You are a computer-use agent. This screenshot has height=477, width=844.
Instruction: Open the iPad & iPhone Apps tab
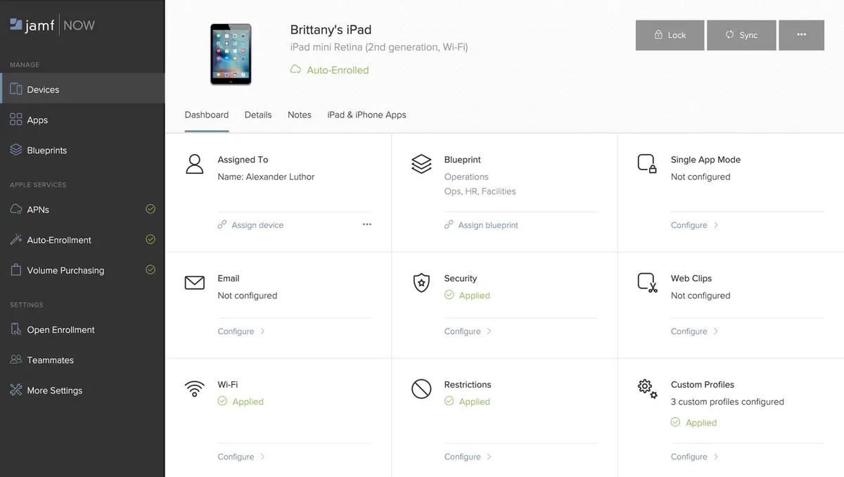[x=366, y=115]
